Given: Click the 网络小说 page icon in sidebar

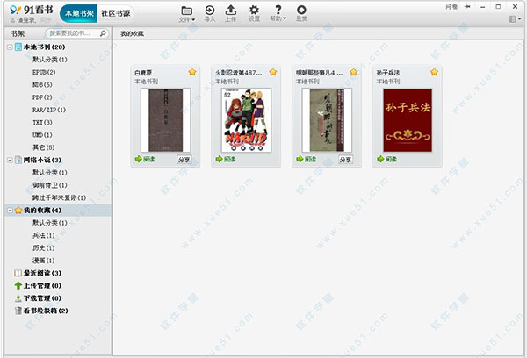Looking at the screenshot, I should coord(18,160).
